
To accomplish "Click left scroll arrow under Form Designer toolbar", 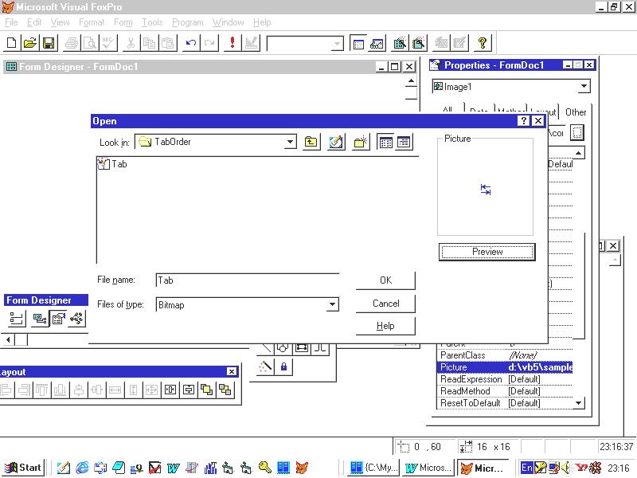I will [x=8, y=339].
